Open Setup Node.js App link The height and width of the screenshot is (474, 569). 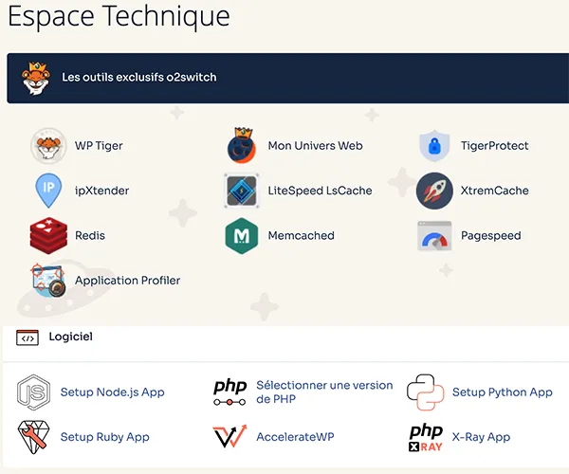tap(113, 392)
